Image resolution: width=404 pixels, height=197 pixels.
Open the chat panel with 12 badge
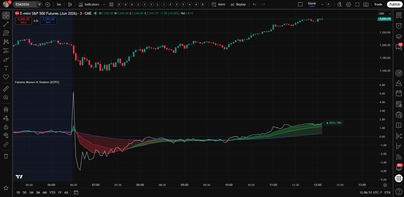[399, 47]
